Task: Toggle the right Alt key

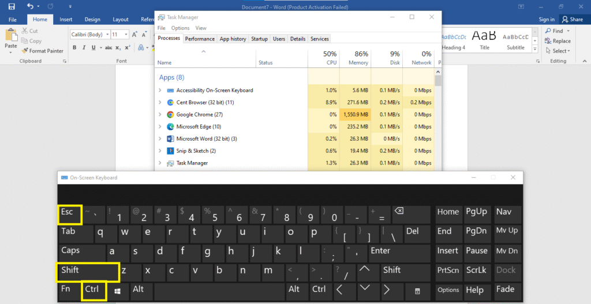Action: click(x=297, y=291)
